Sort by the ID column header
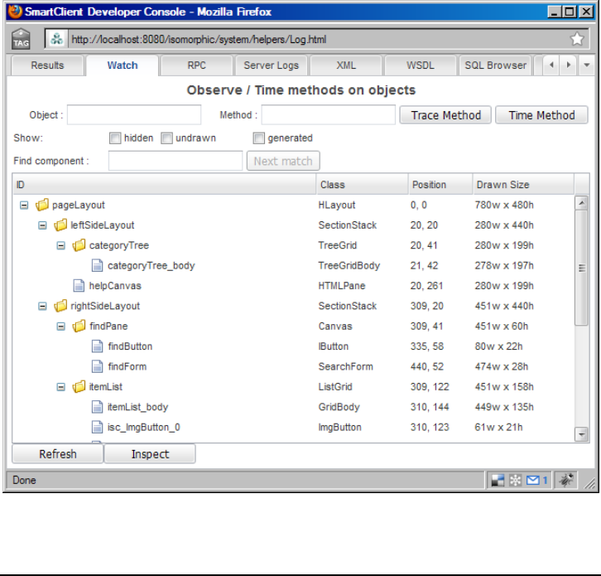The image size is (601, 576). click(165, 185)
